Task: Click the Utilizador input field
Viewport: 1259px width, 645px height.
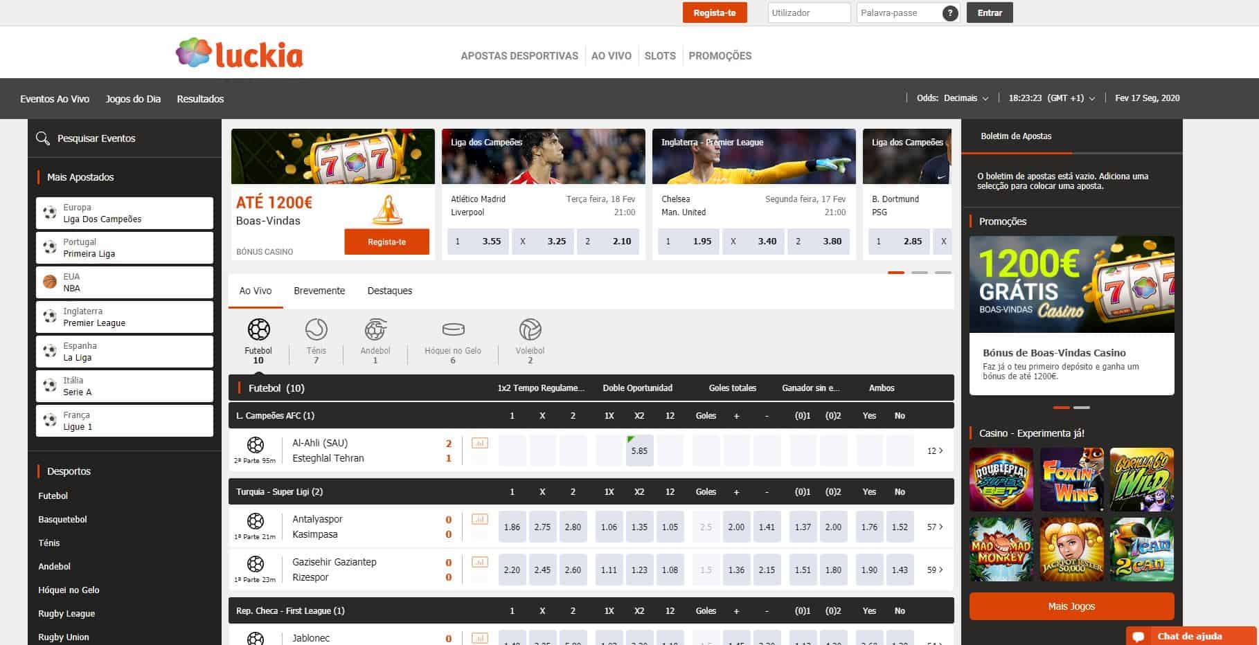Action: click(809, 12)
